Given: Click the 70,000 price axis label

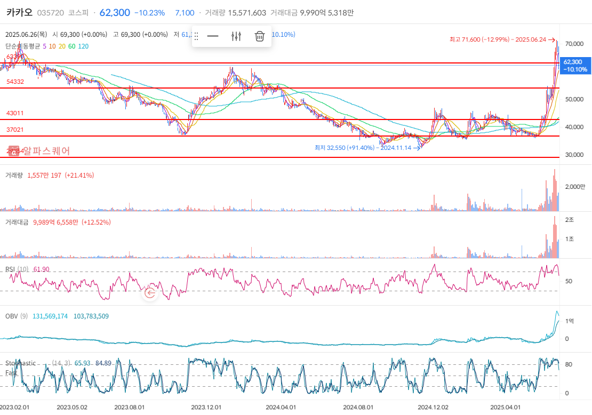Looking at the screenshot, I should (574, 44).
